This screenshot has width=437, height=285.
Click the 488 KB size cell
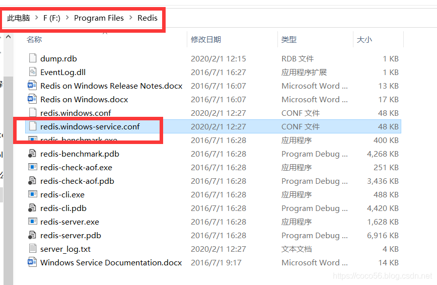[386, 194]
